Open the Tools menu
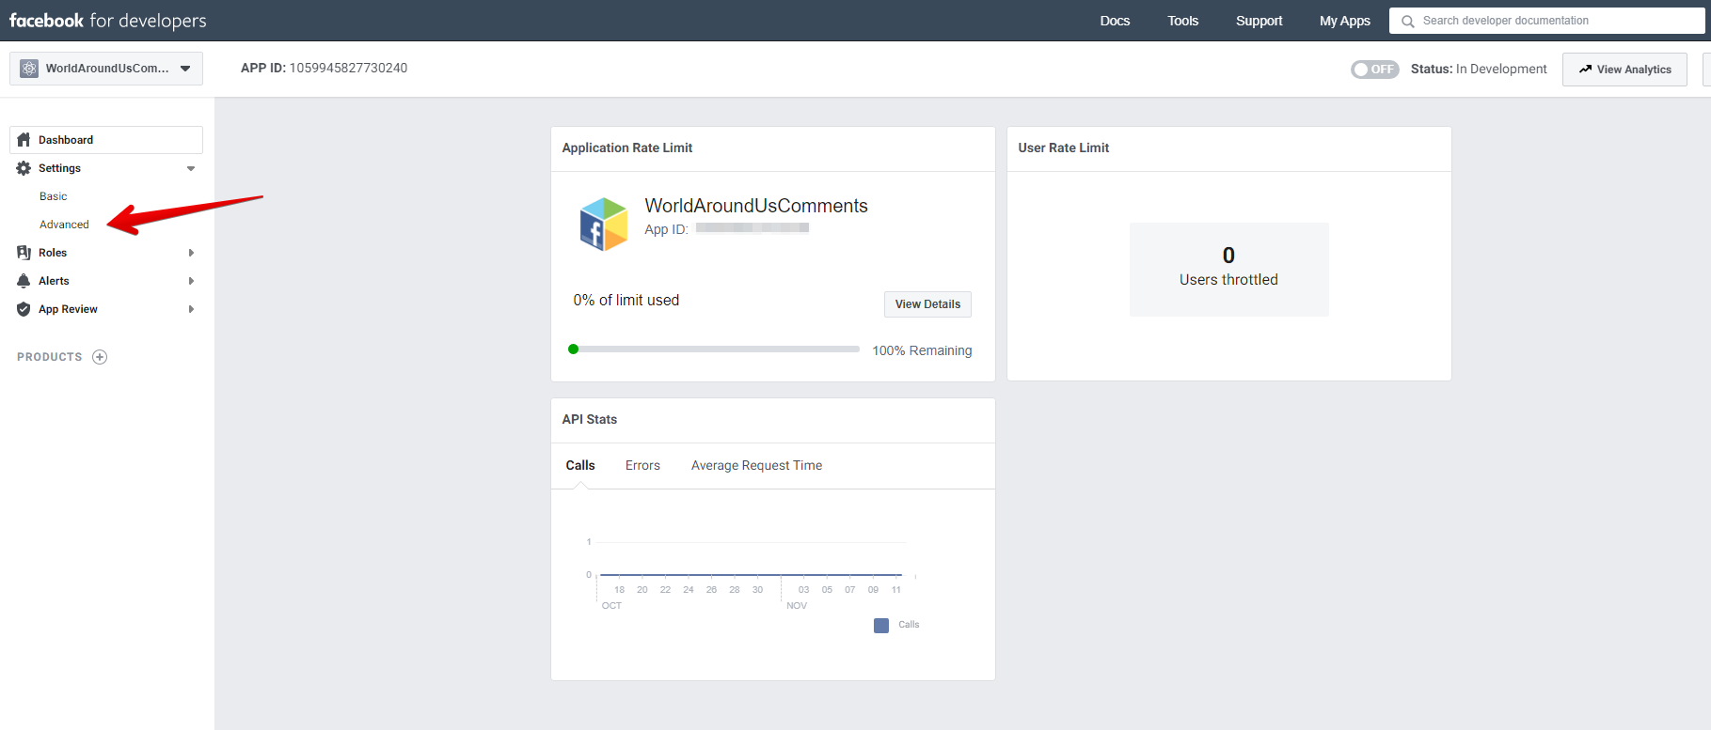Viewport: 1711px width, 730px height. 1182,21
